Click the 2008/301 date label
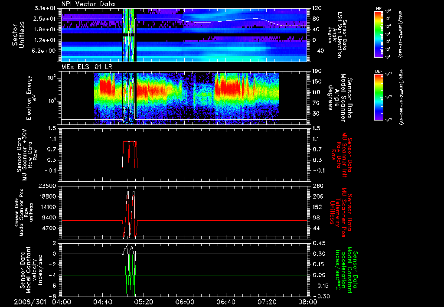444x307 pixels. click(x=30, y=302)
